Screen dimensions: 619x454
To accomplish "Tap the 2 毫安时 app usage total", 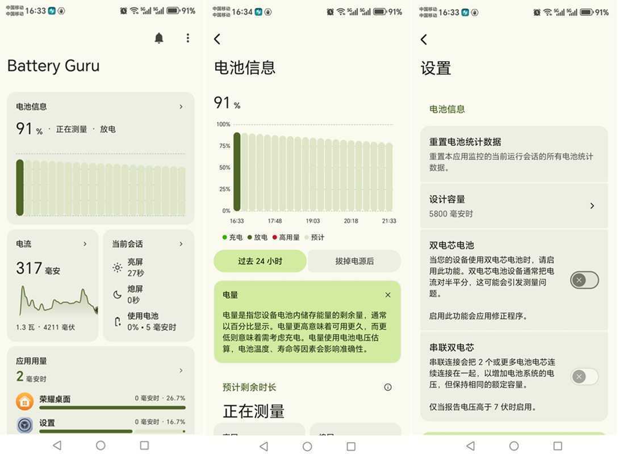I will (31, 377).
